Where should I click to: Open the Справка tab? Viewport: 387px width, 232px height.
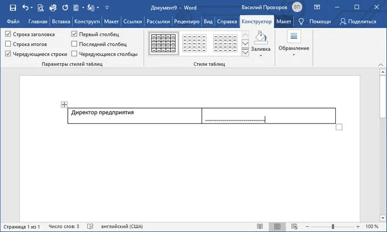(227, 22)
